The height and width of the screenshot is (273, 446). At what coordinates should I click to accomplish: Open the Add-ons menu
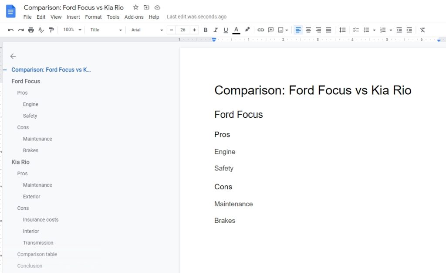[x=134, y=17]
